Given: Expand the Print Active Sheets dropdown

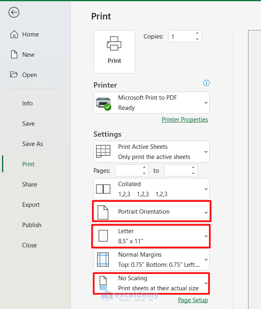Looking at the screenshot, I should (151, 152).
